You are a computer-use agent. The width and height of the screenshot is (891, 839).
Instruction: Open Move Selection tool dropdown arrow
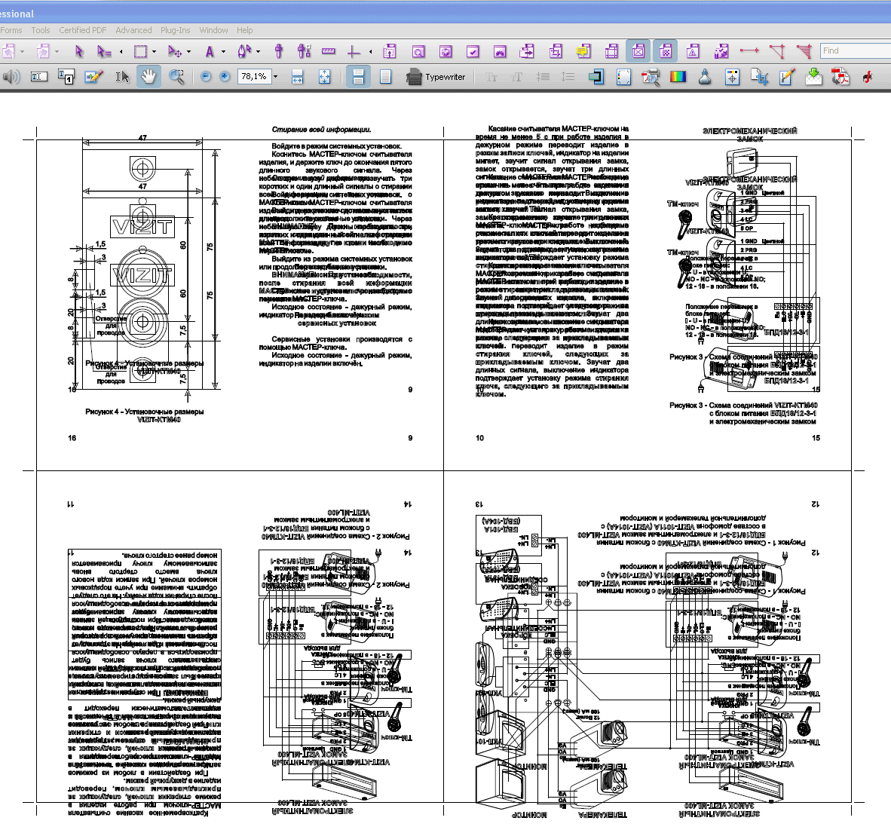coord(188,52)
